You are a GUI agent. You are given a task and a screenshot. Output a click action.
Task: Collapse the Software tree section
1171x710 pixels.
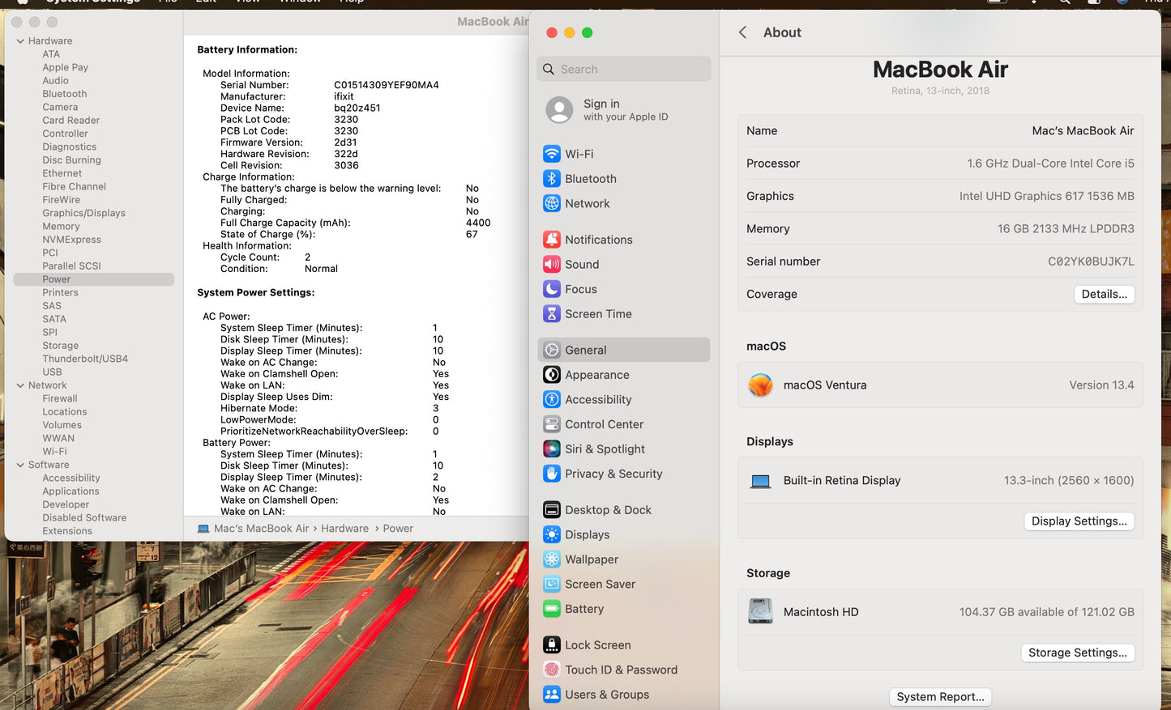20,466
